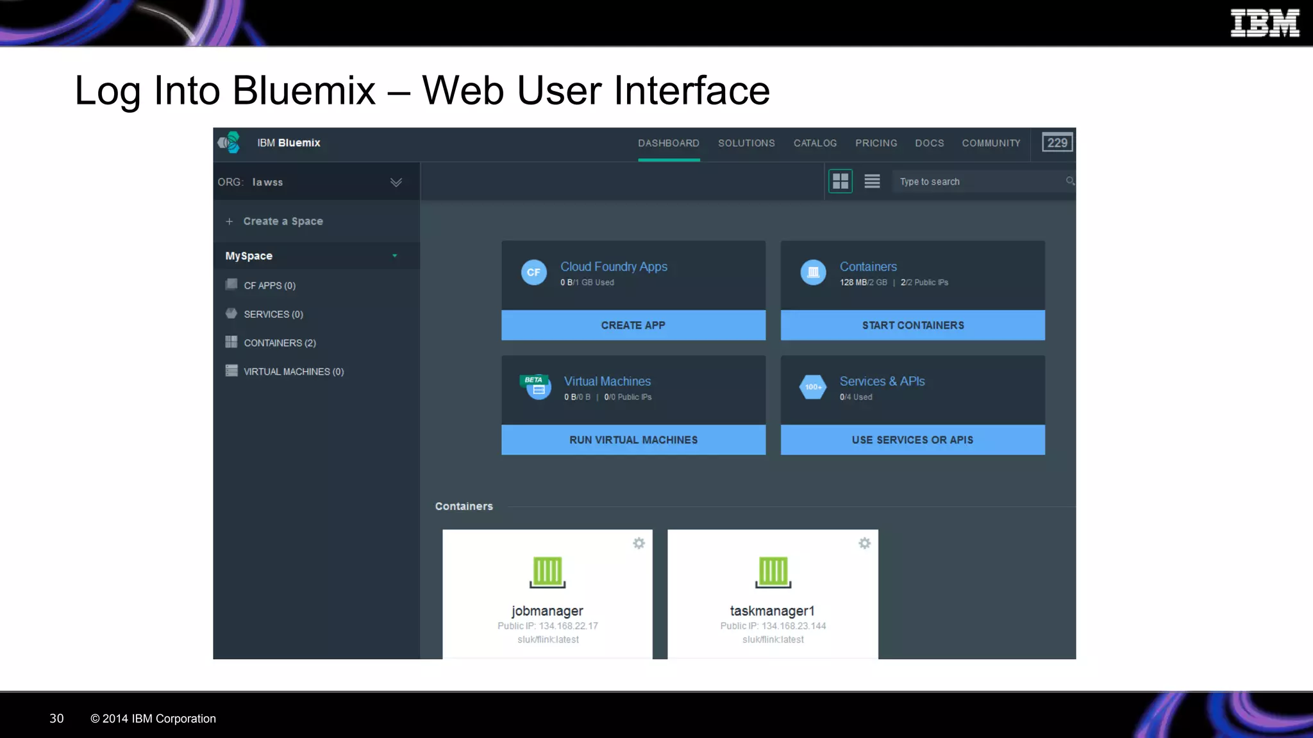Expand the ORG lawss dropdown
This screenshot has width=1313, height=738.
coord(396,182)
